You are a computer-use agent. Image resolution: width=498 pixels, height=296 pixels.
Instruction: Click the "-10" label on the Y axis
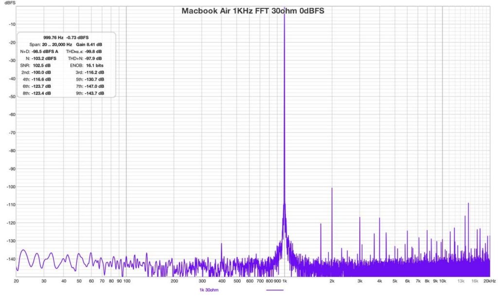[12, 24]
